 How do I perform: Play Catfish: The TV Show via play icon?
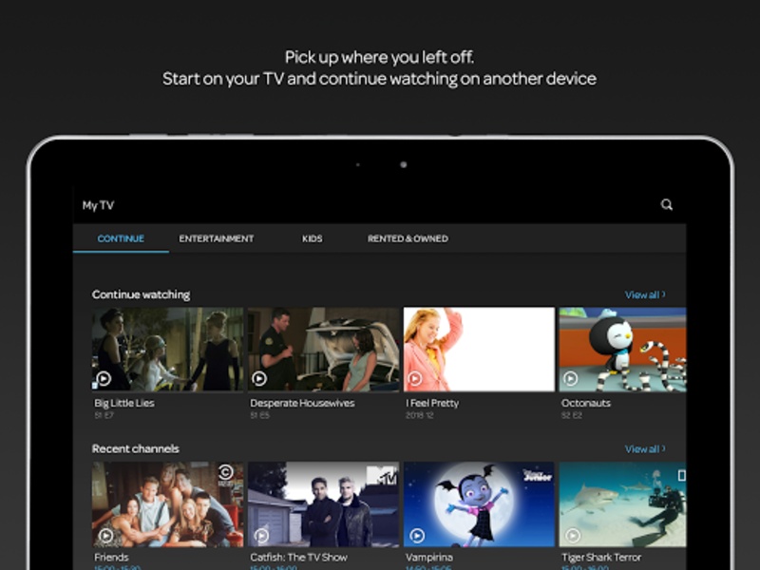pyautogui.click(x=261, y=535)
